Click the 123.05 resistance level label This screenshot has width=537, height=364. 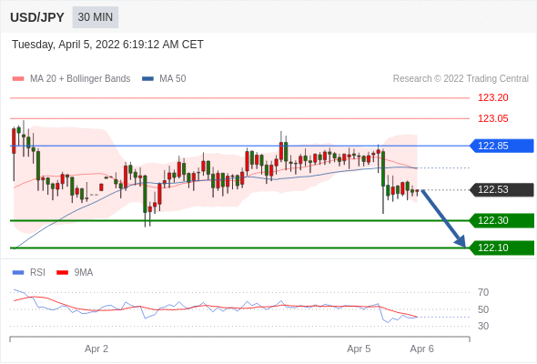[493, 119]
